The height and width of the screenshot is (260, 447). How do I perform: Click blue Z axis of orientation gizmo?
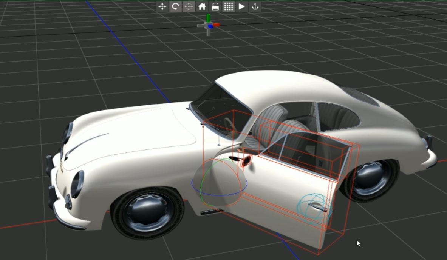tap(211, 26)
